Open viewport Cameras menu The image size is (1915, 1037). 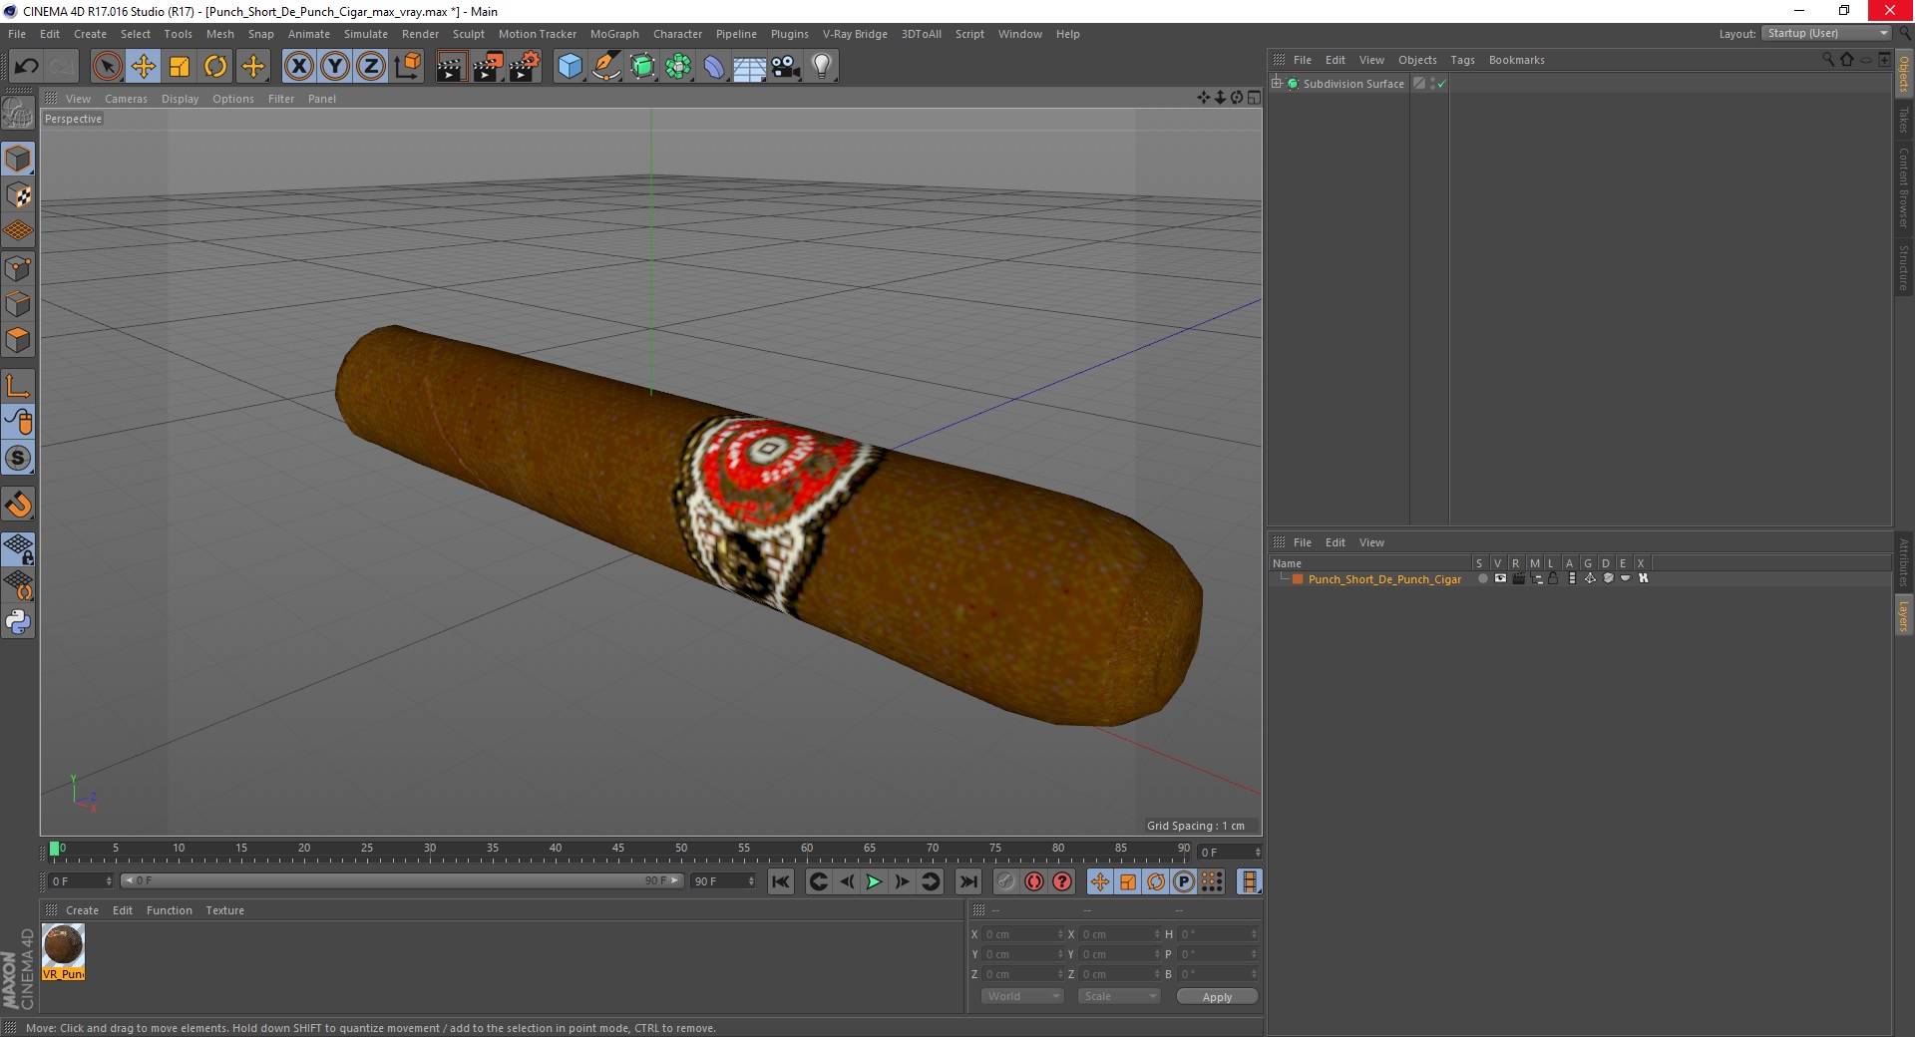point(126,99)
